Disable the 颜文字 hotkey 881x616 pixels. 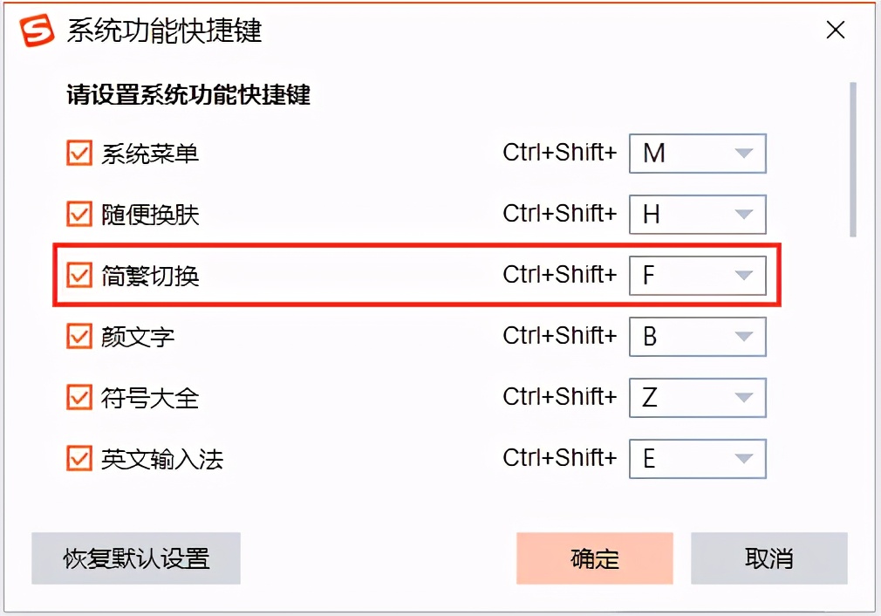coord(79,336)
